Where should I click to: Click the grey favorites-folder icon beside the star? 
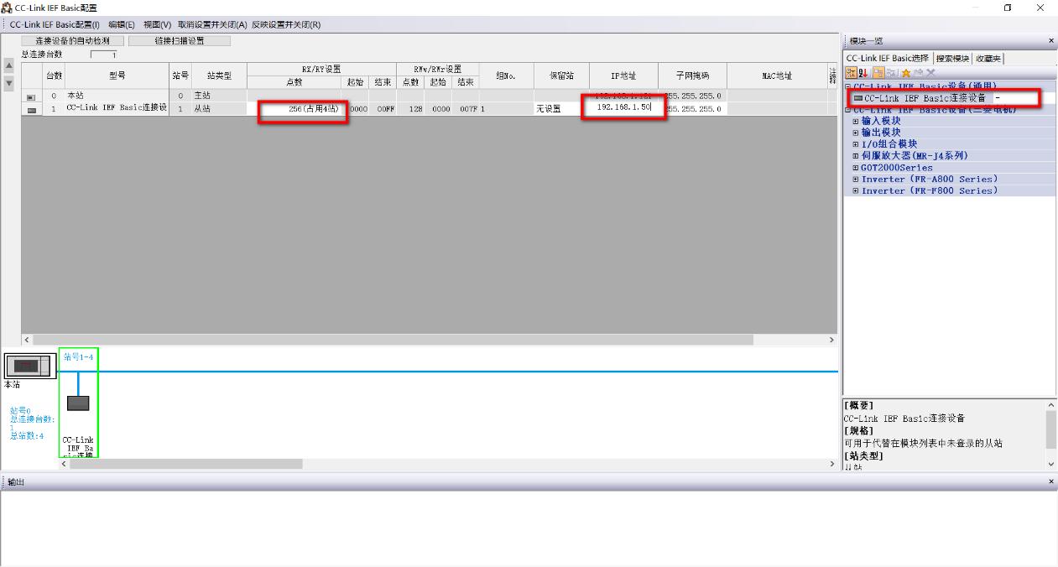click(x=918, y=73)
